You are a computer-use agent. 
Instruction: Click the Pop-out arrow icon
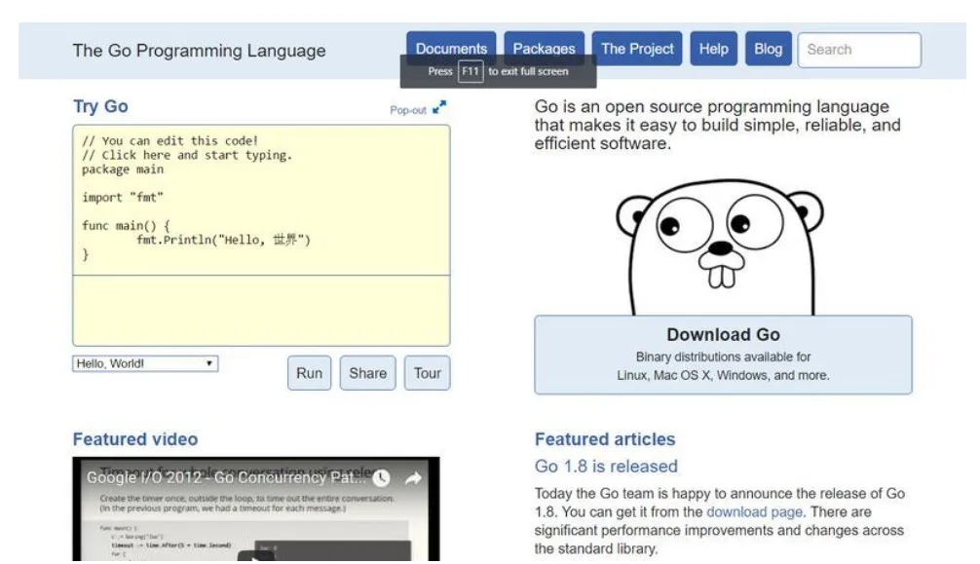[440, 107]
